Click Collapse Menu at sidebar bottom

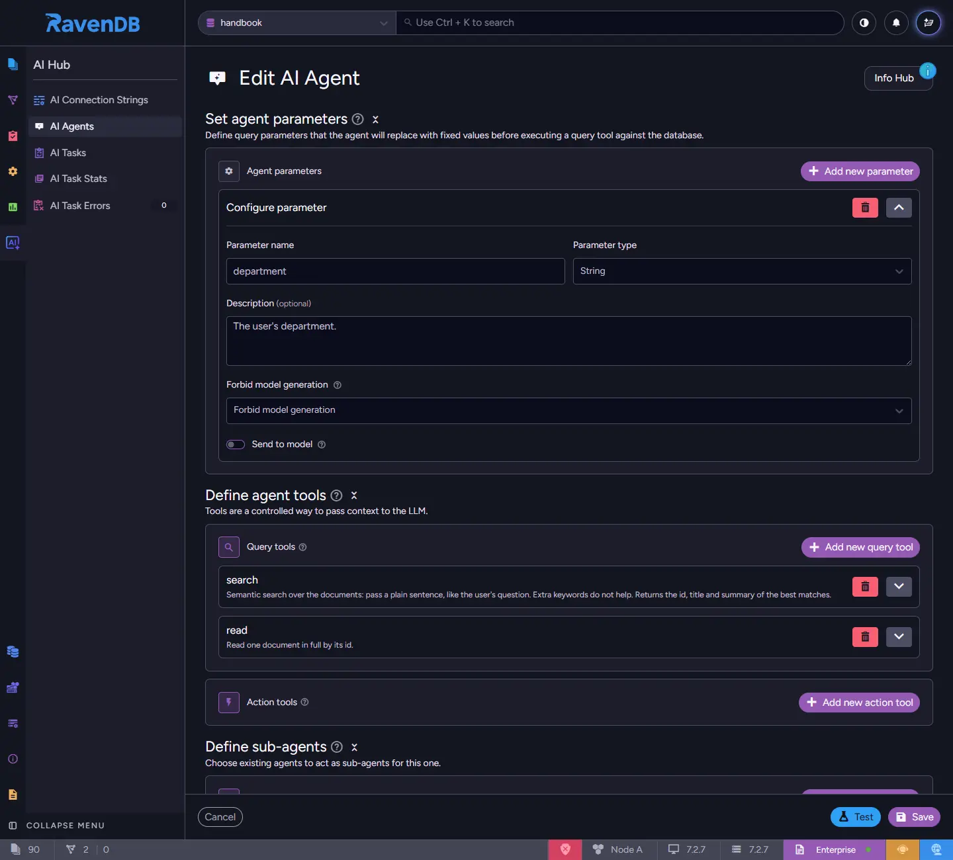coord(57,826)
